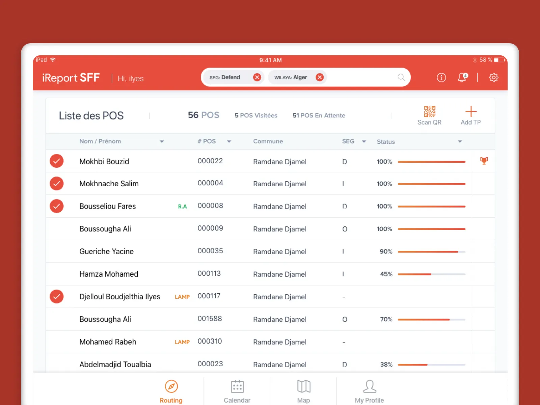540x405 pixels.
Task: Open the Status column dropdown arrow
Action: tap(460, 141)
